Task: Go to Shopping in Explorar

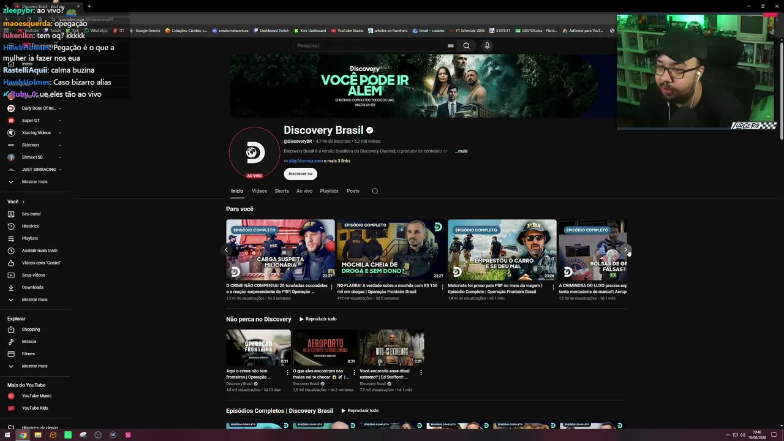Action: tap(31, 330)
